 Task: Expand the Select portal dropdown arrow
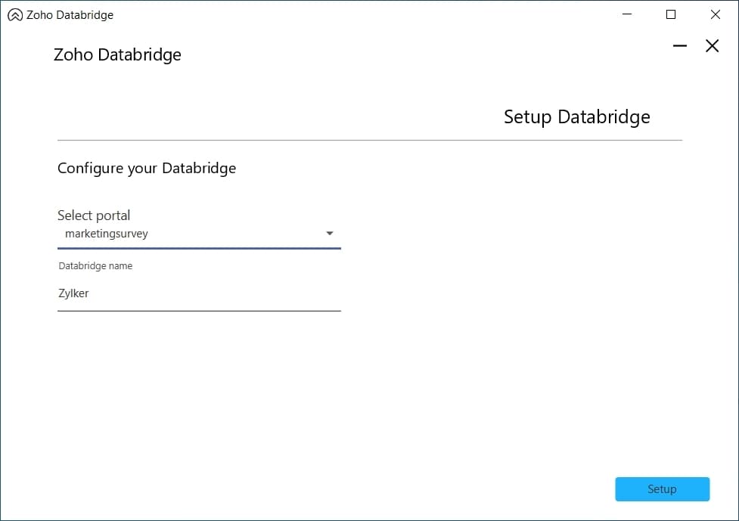pos(329,234)
